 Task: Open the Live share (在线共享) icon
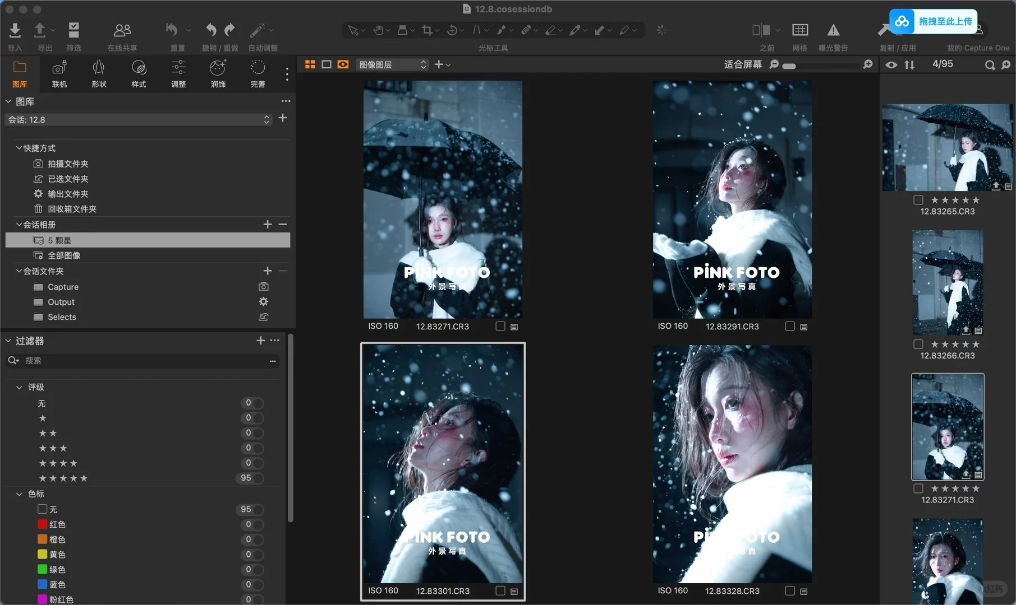[122, 30]
